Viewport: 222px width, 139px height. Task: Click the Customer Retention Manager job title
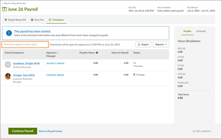coord(23,80)
